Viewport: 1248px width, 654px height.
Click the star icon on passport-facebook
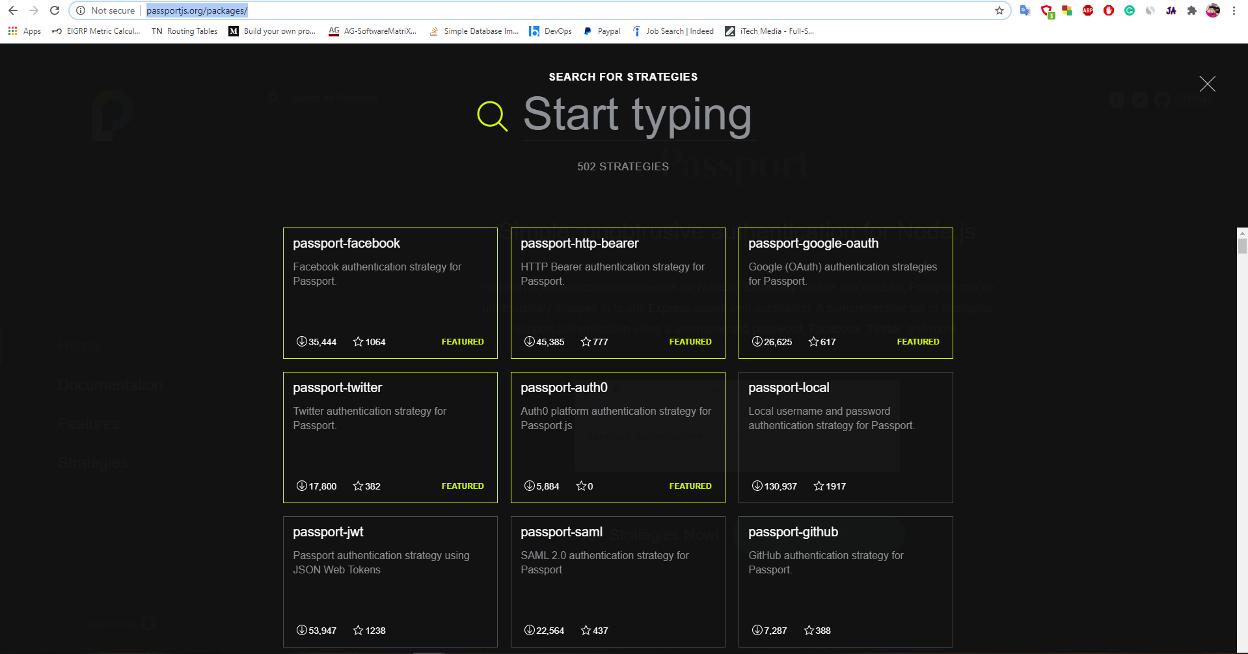pos(358,341)
